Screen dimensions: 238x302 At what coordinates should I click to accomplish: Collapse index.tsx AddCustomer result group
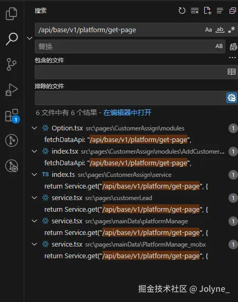click(34, 152)
